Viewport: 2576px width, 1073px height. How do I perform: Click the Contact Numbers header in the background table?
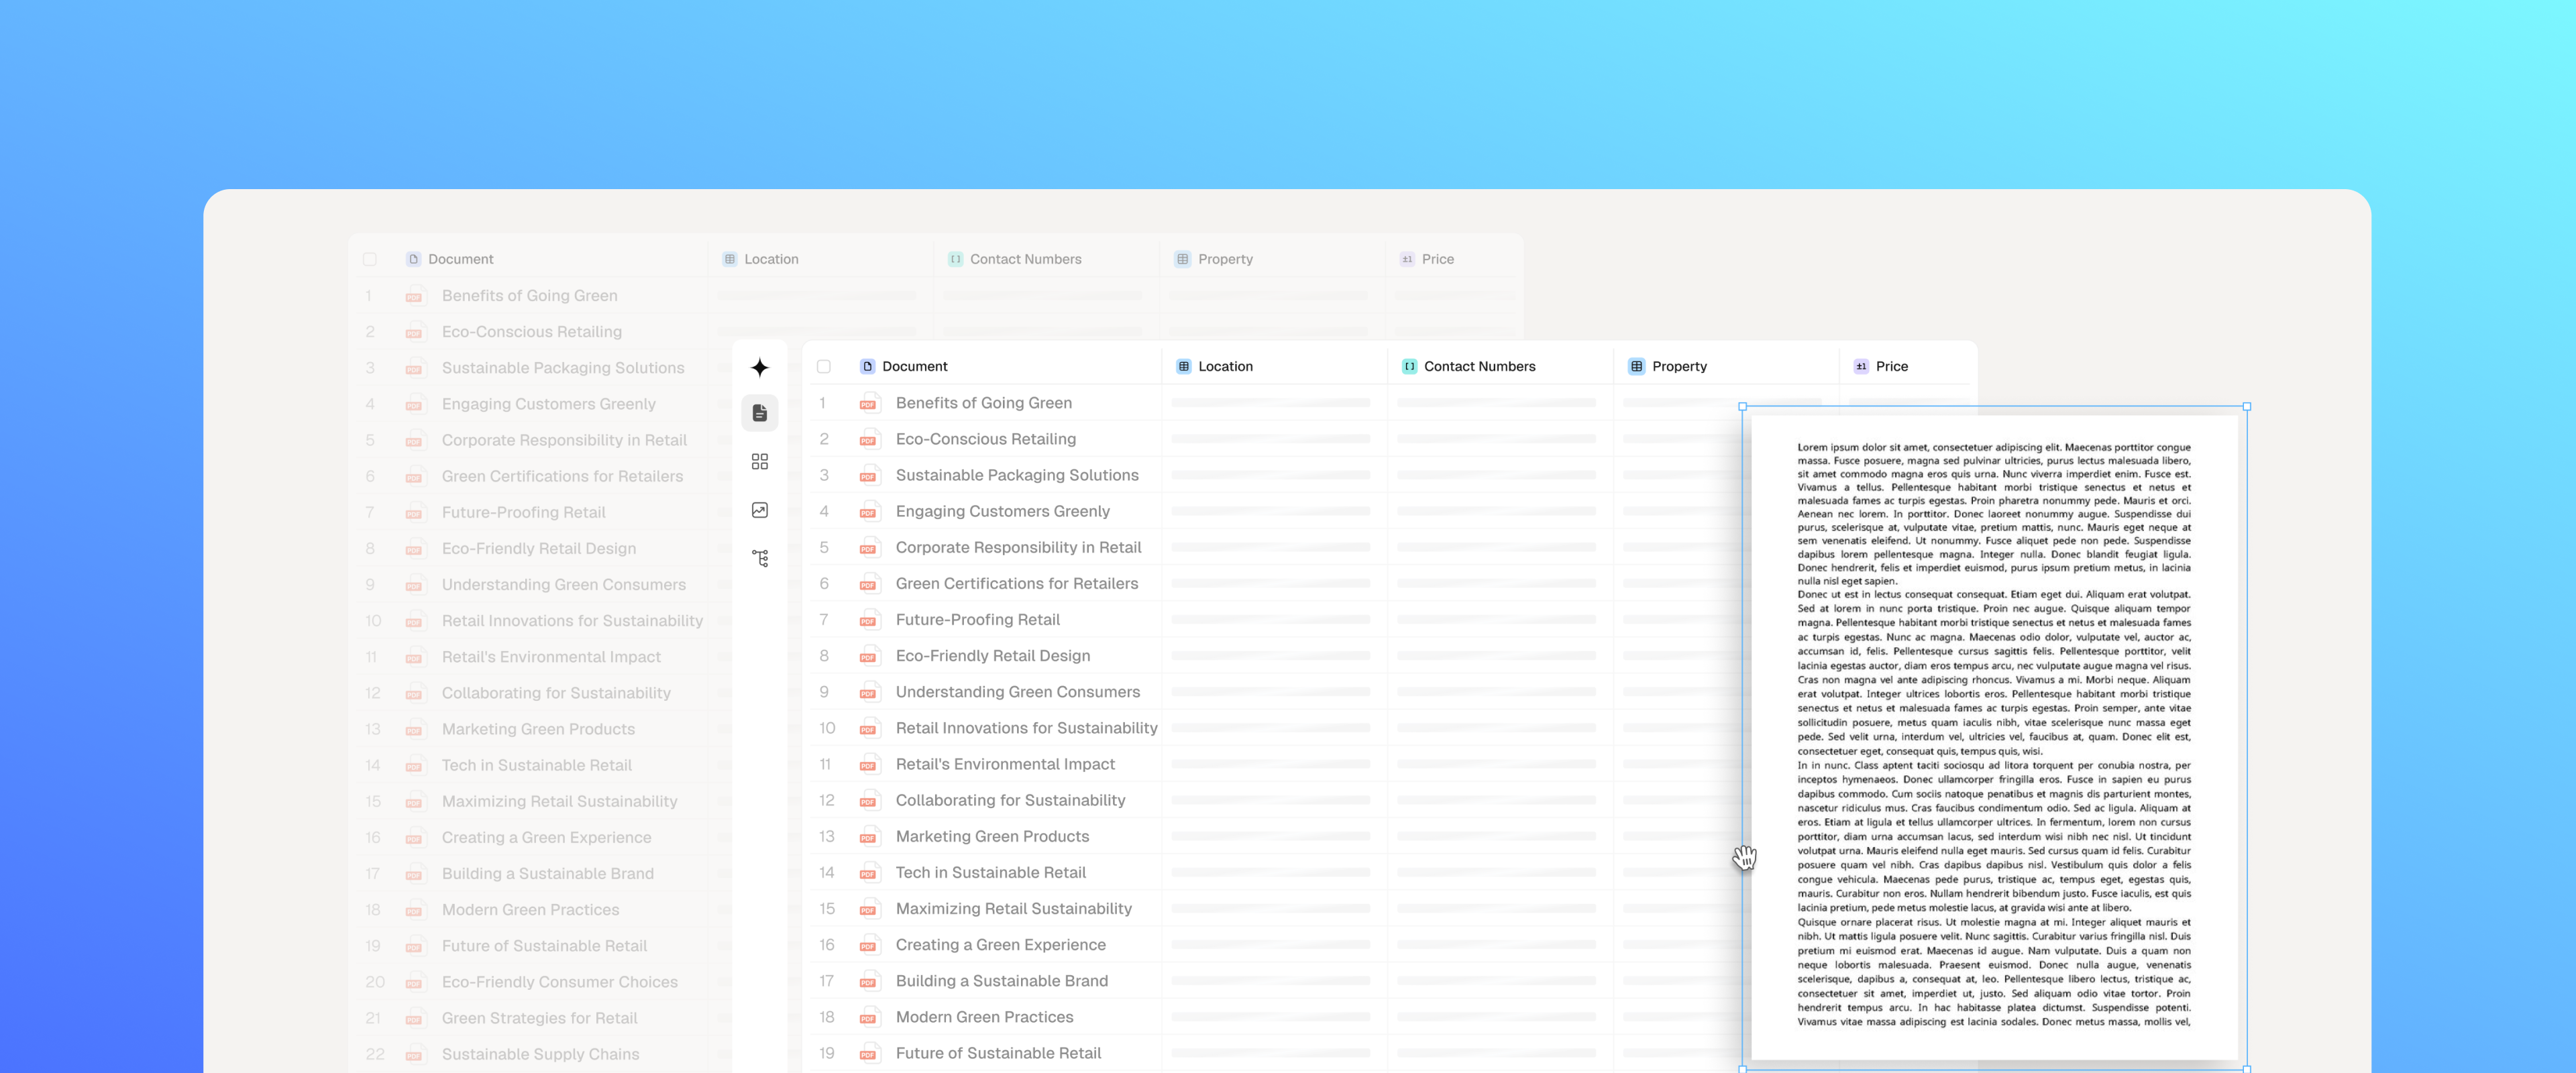1026,259
